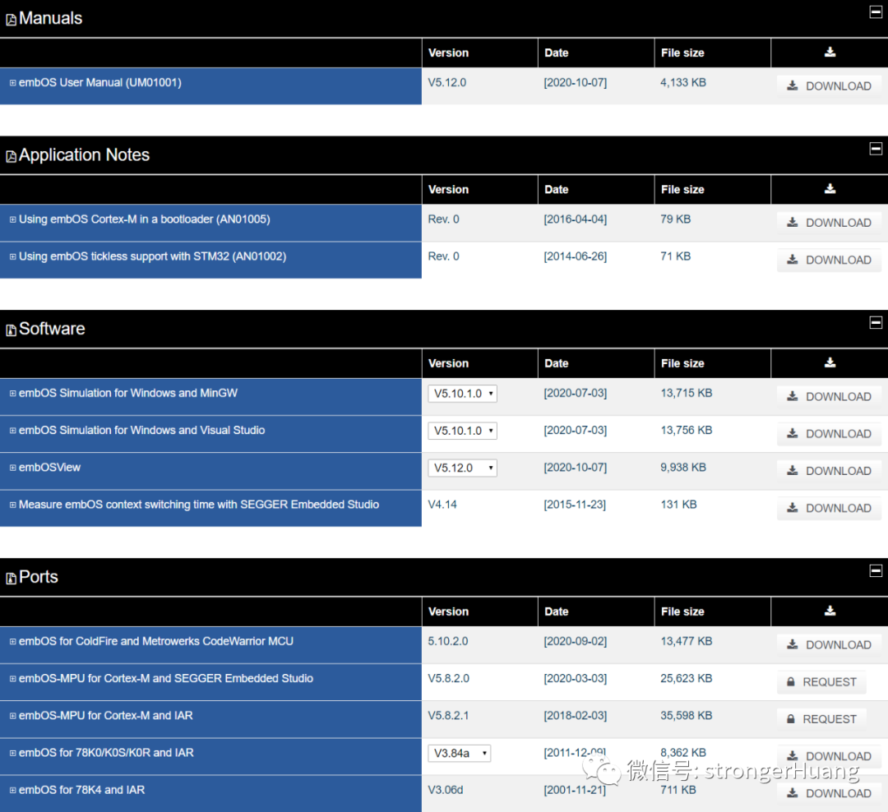Click the 4,133 KB file size cell
The height and width of the screenshot is (812, 888).
tap(683, 83)
